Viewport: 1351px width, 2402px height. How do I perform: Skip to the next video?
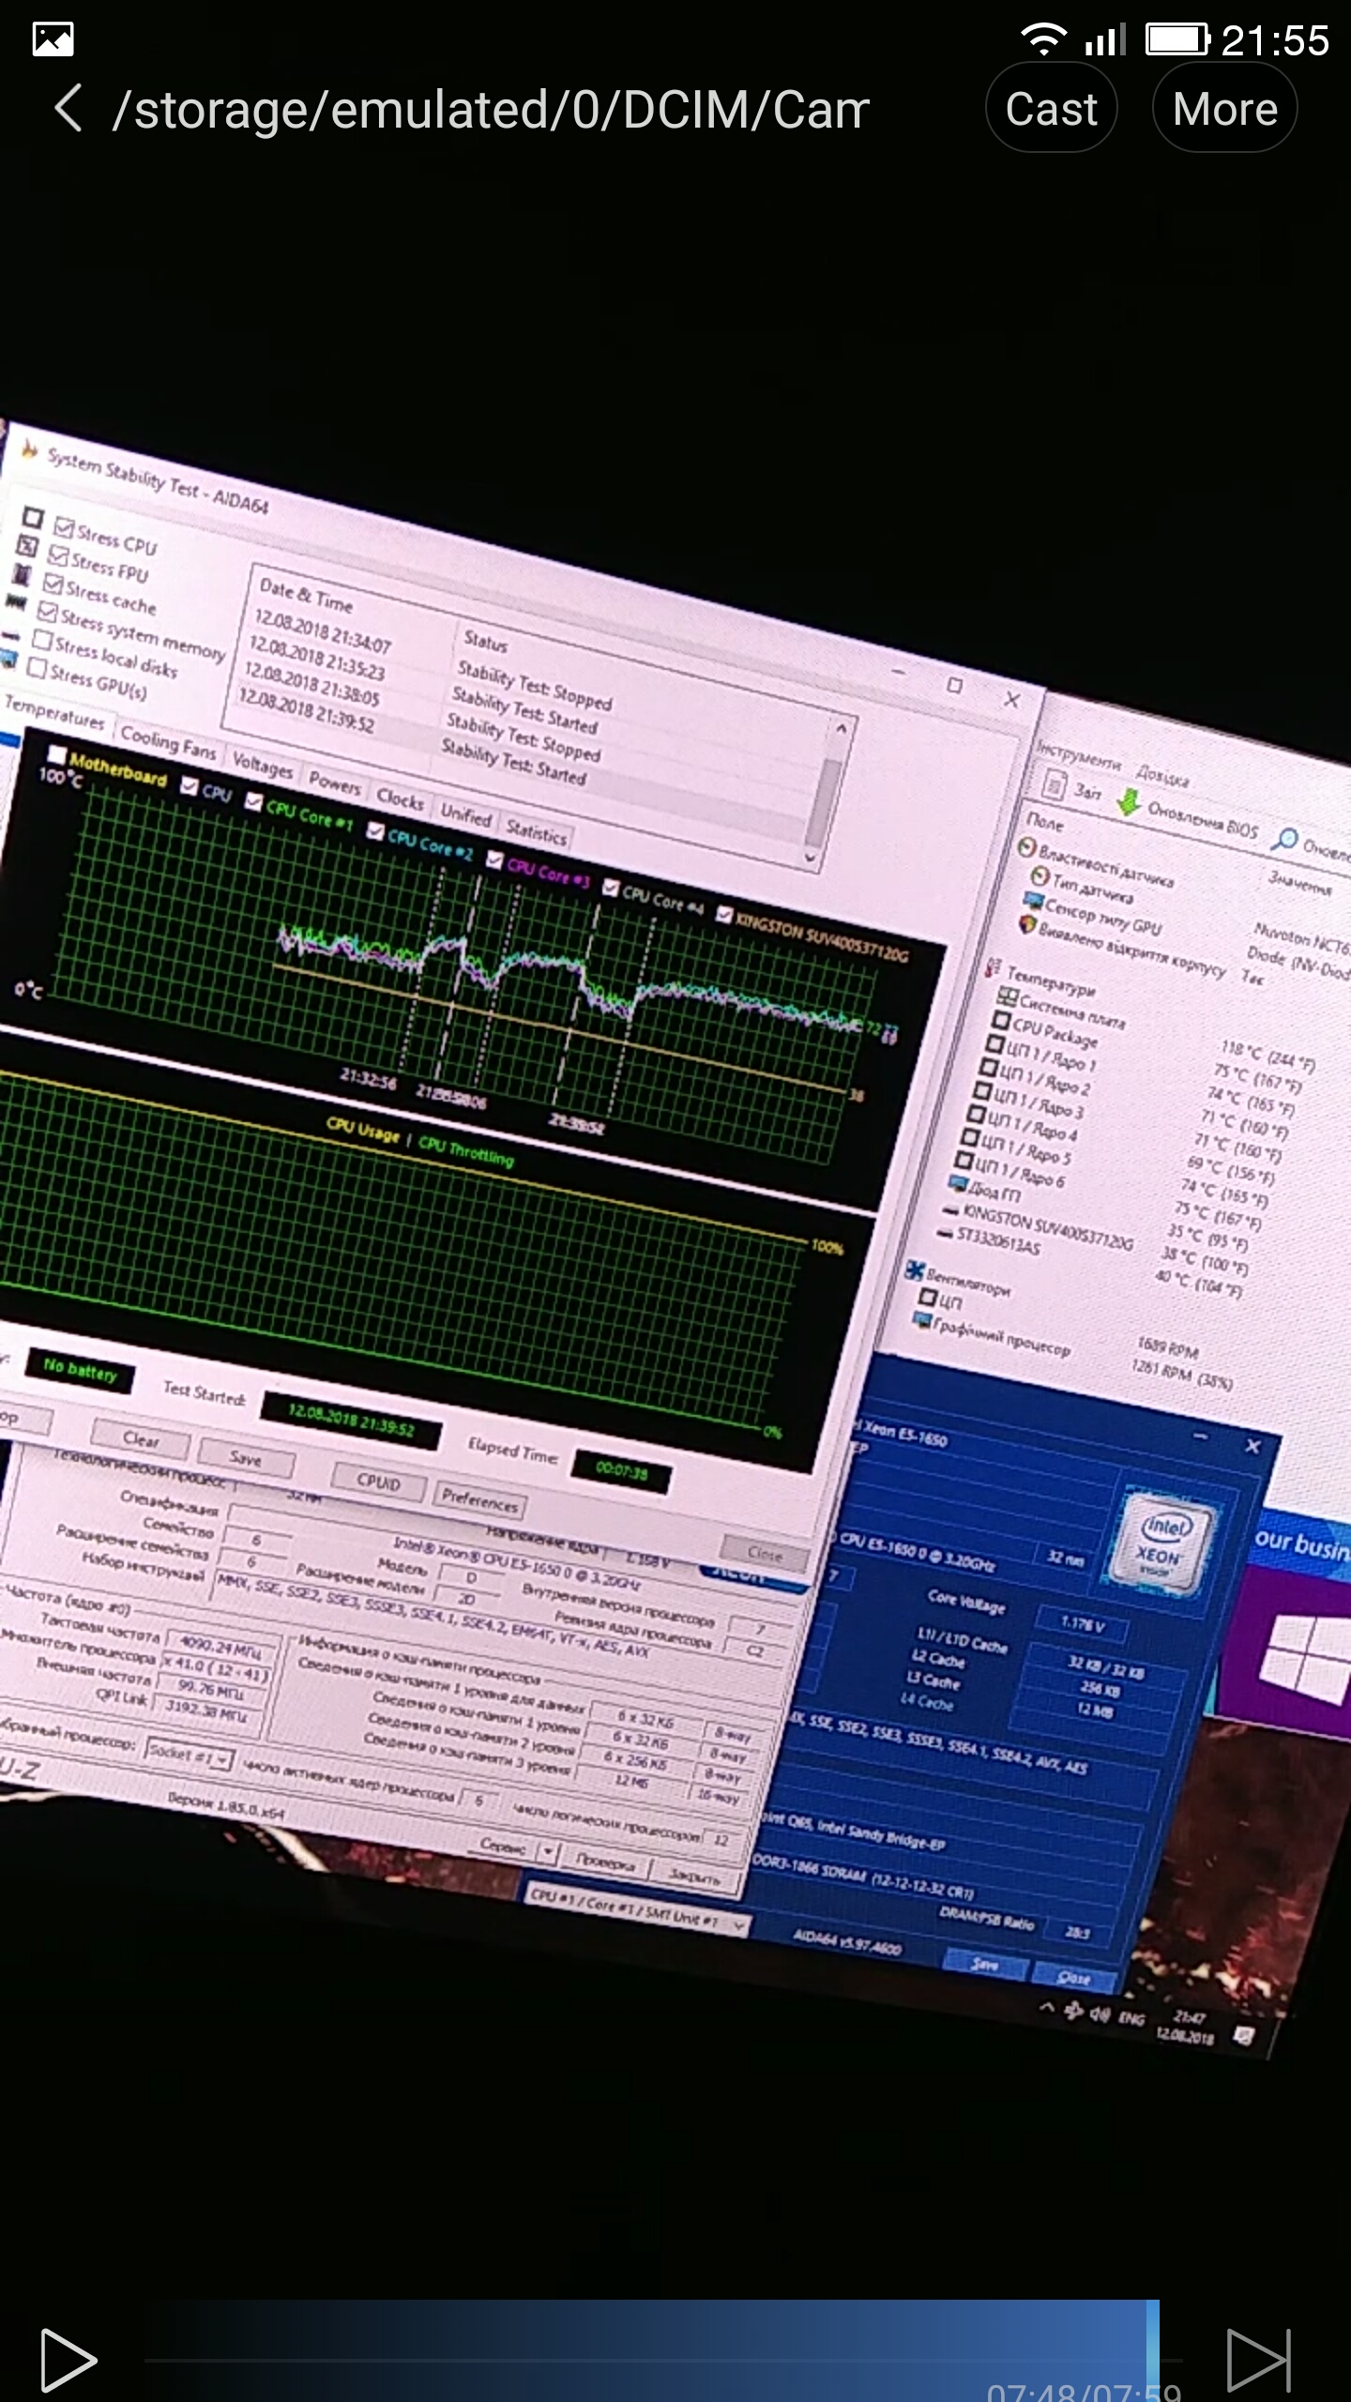click(x=1259, y=2359)
